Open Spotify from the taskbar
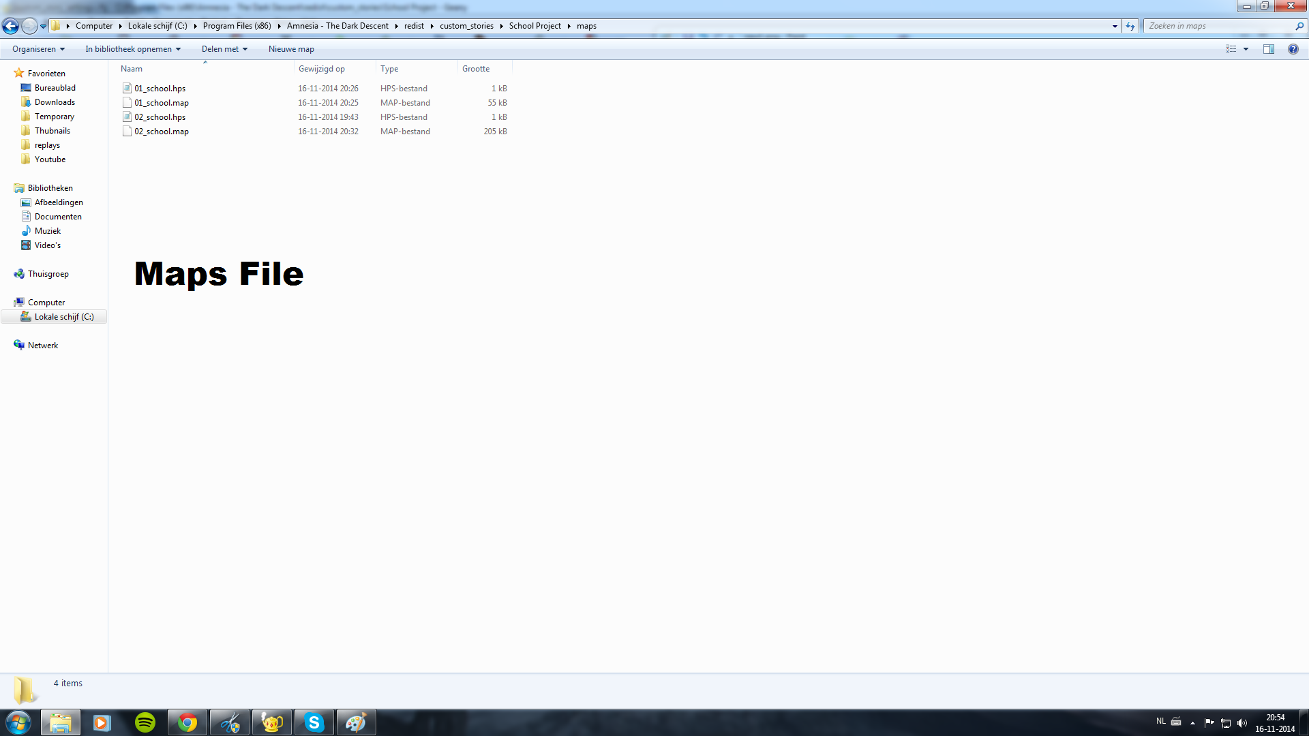 [x=145, y=722]
